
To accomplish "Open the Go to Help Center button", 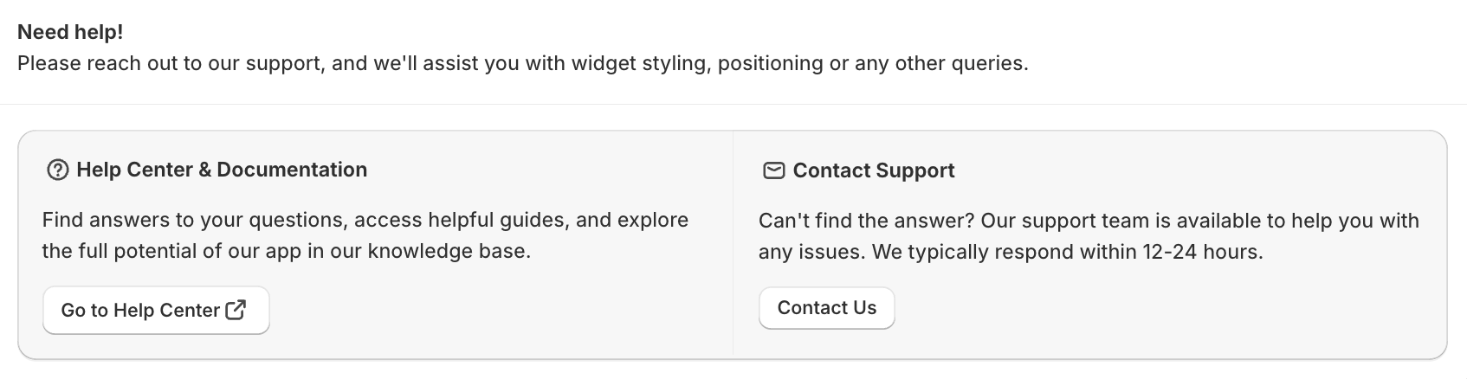I will (141, 310).
